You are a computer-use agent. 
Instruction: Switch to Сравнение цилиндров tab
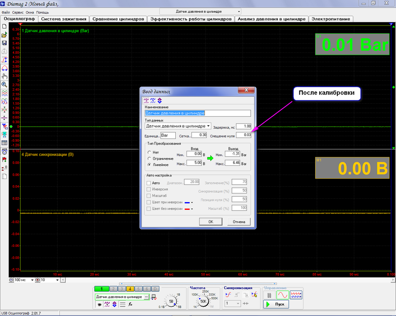point(118,19)
